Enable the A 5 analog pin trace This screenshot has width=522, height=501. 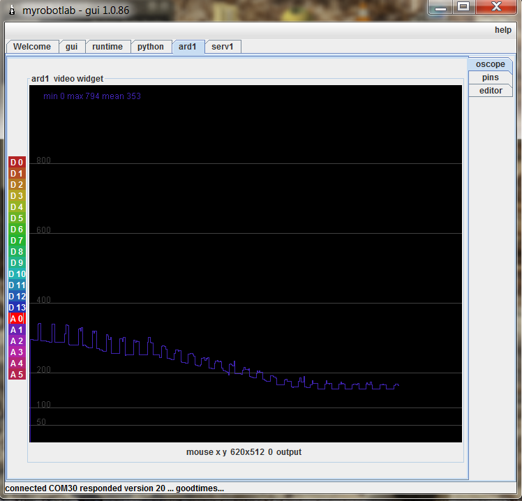tap(17, 374)
